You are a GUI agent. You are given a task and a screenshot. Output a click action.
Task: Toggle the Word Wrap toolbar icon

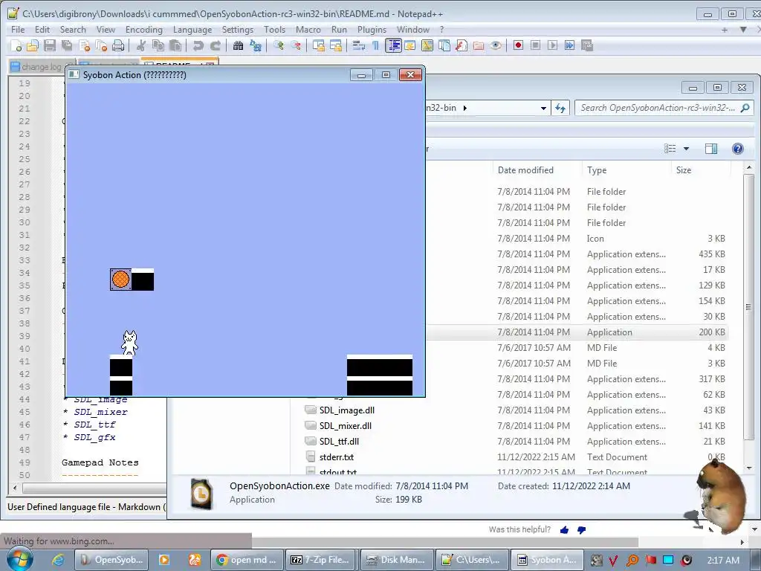(359, 45)
